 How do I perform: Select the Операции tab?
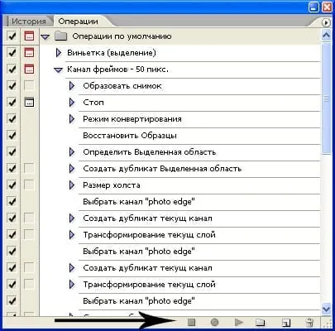point(78,22)
